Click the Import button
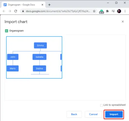The image size is (129, 121). pyautogui.click(x=114, y=114)
